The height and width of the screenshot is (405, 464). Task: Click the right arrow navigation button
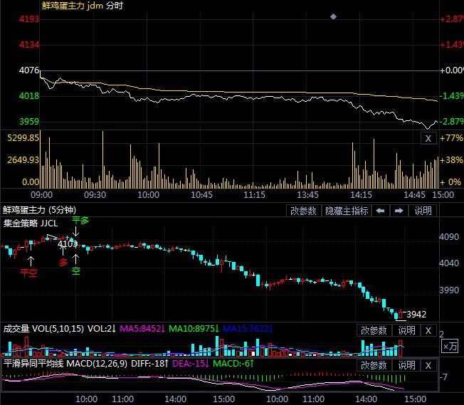(x=399, y=211)
